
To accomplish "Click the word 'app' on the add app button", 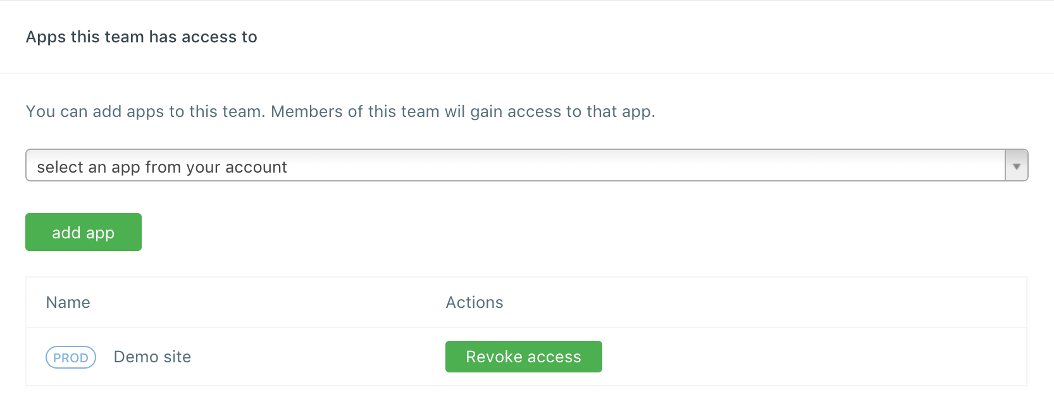I will 100,233.
